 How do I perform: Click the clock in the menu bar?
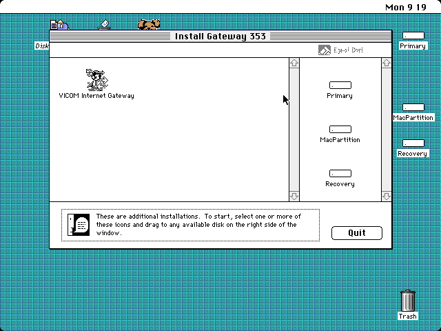click(406, 7)
